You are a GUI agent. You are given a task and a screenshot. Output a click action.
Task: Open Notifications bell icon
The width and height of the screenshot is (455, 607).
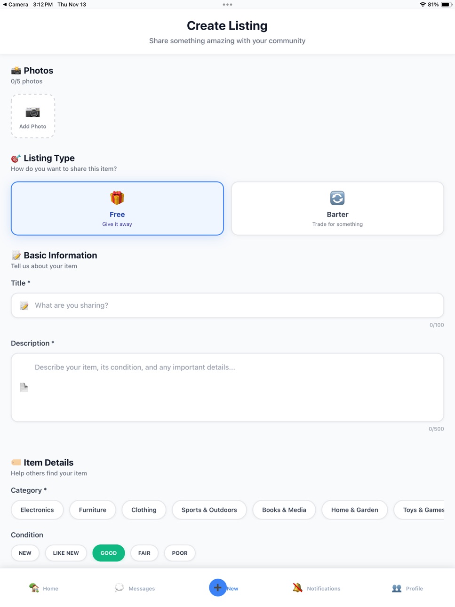[297, 588]
